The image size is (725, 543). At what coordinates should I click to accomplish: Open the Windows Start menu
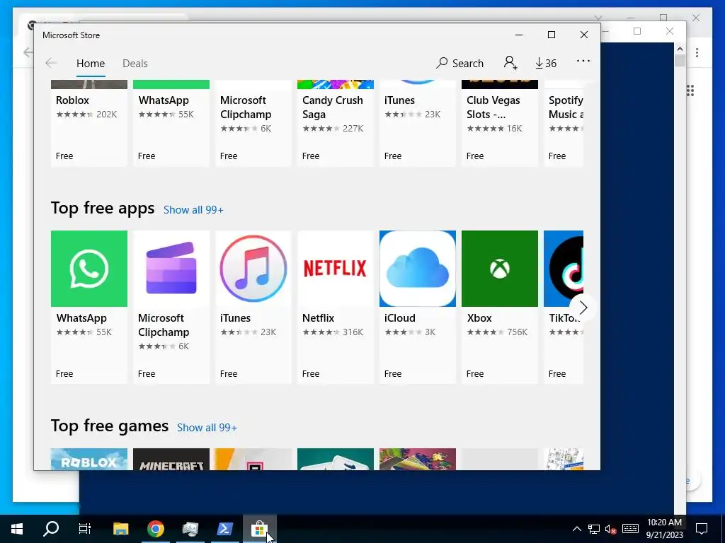click(x=17, y=529)
